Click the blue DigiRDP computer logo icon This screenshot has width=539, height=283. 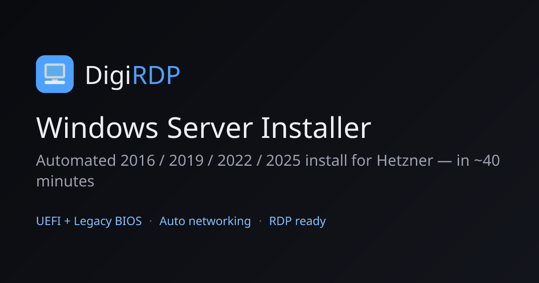(x=55, y=74)
